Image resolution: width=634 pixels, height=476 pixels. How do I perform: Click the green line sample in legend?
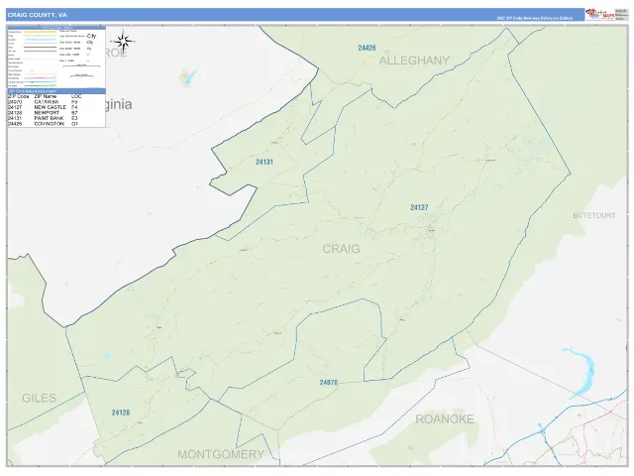click(40, 86)
